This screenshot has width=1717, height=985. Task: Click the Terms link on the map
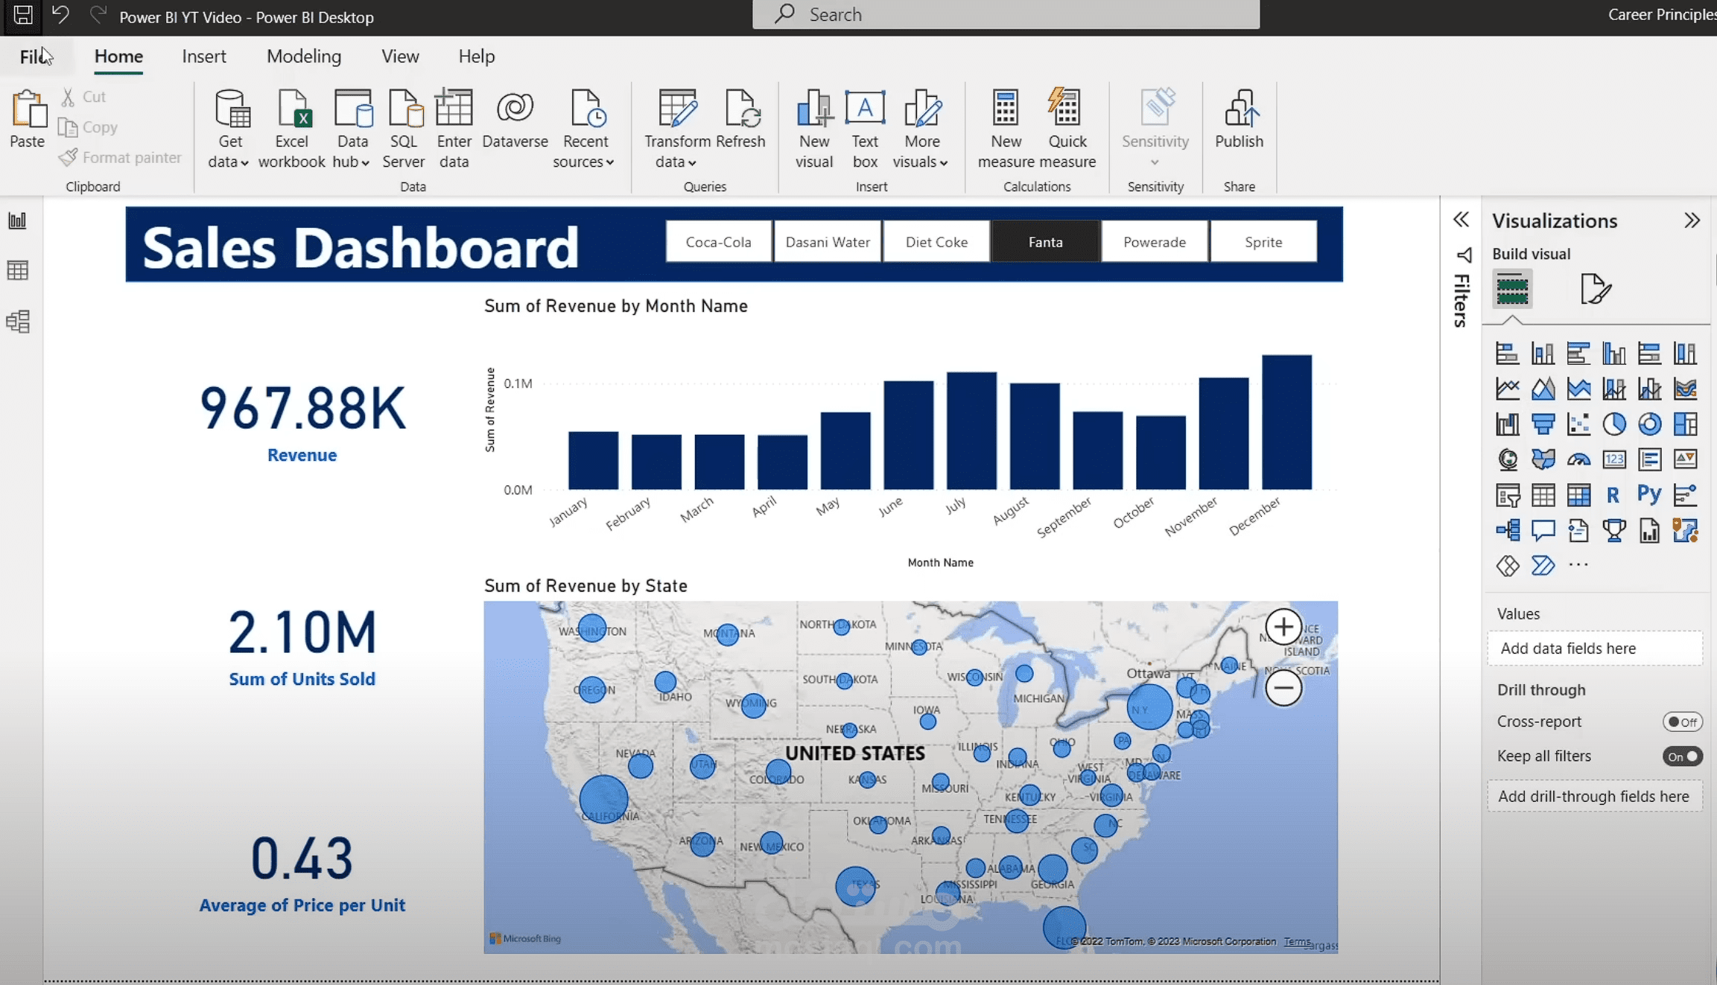1297,942
